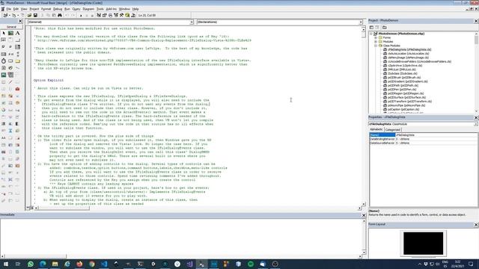
Task: Select the OptionButton control tool
Action: click(10, 47)
